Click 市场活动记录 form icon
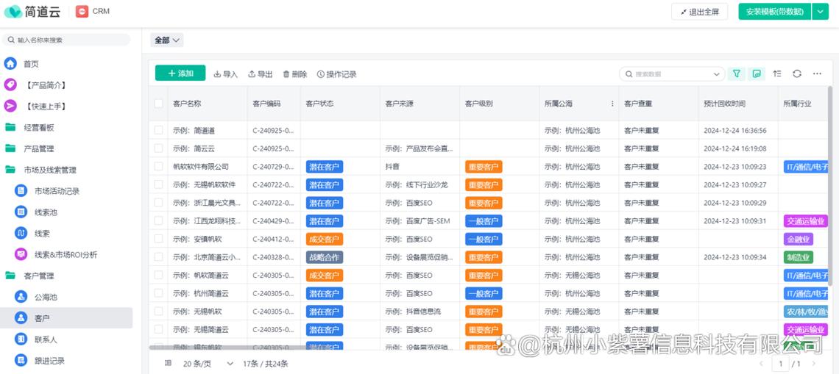Image resolution: width=839 pixels, height=374 pixels. tap(21, 191)
